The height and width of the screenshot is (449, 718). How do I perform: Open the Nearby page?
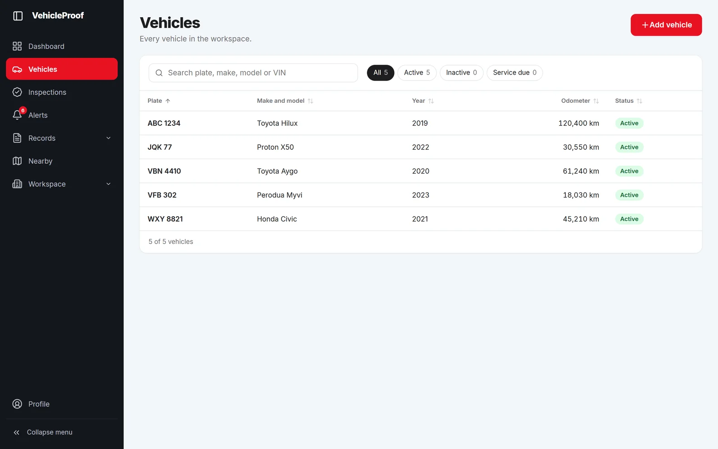point(62,161)
